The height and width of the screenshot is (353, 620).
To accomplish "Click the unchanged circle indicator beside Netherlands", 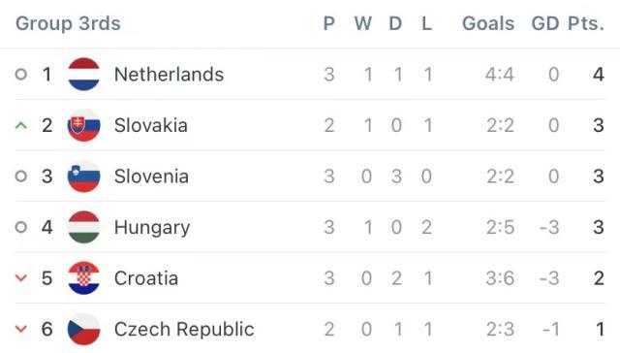I will [21, 75].
